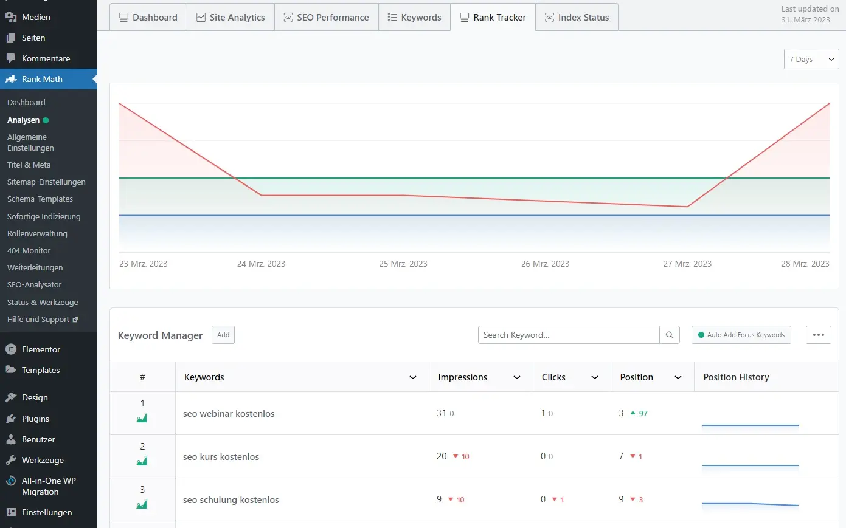Viewport: 846px width, 528px height.
Task: Click the Elementor icon in sidebar
Action: point(11,349)
